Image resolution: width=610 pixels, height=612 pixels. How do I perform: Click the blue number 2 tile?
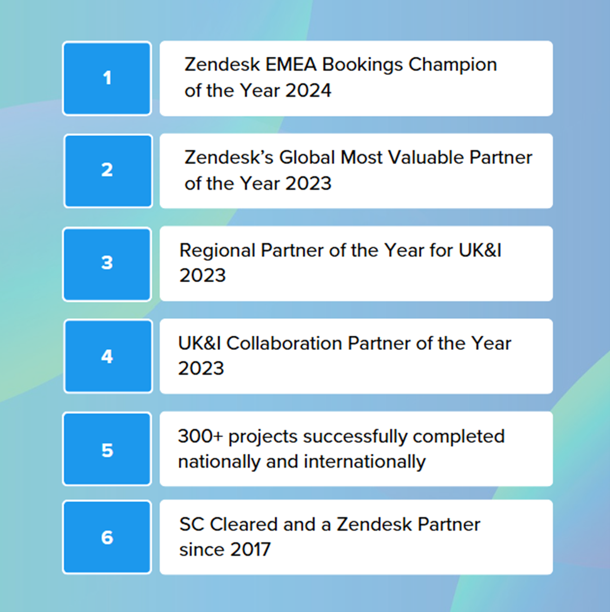(x=108, y=171)
